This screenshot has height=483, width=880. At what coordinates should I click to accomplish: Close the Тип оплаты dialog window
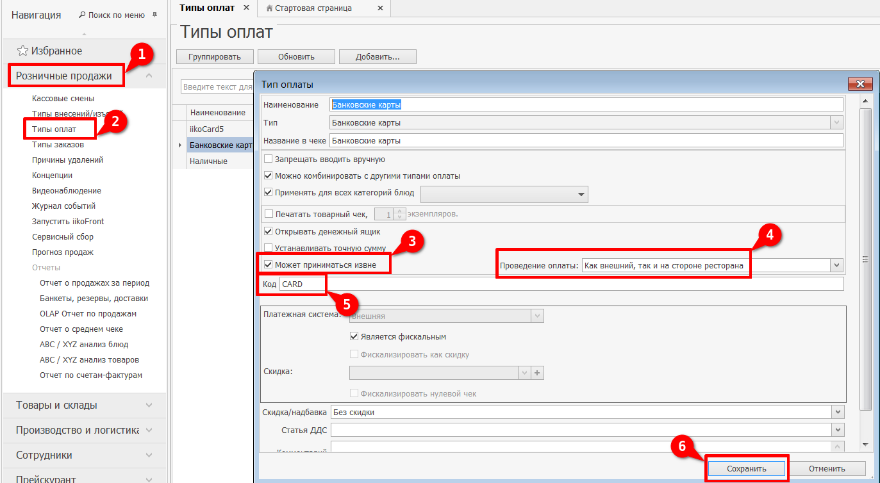click(859, 85)
